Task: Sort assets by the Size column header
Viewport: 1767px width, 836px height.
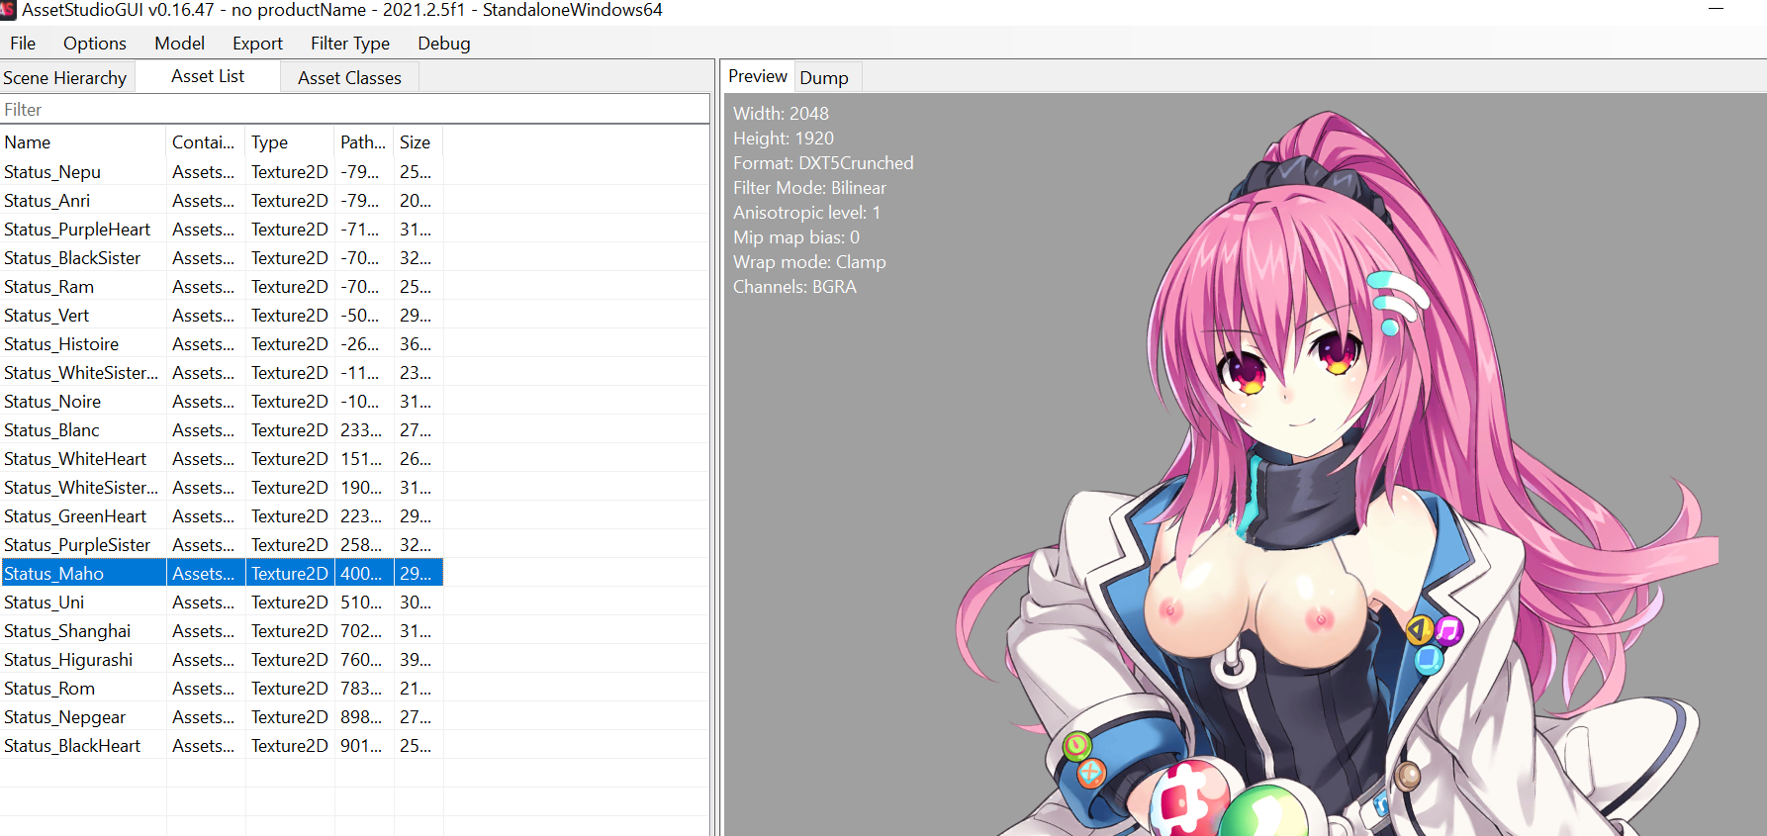Action: tap(416, 142)
